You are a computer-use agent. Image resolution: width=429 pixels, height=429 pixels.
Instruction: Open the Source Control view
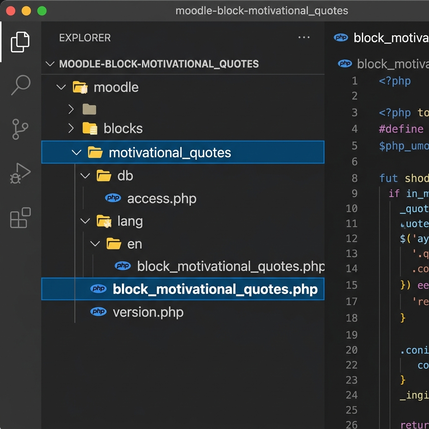[x=20, y=129]
